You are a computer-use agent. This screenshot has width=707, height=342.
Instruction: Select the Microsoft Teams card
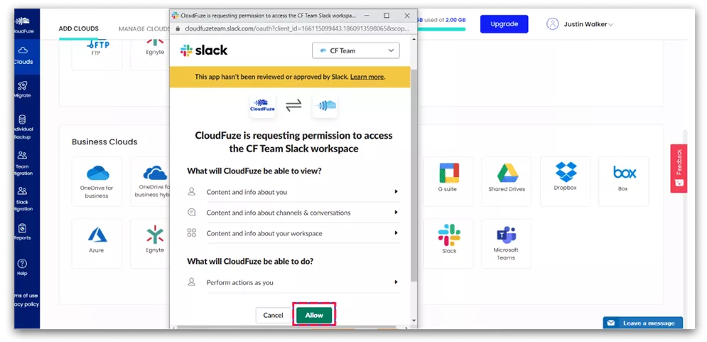pos(507,243)
